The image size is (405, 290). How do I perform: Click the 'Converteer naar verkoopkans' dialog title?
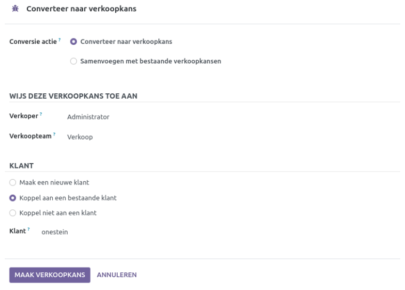tap(81, 9)
